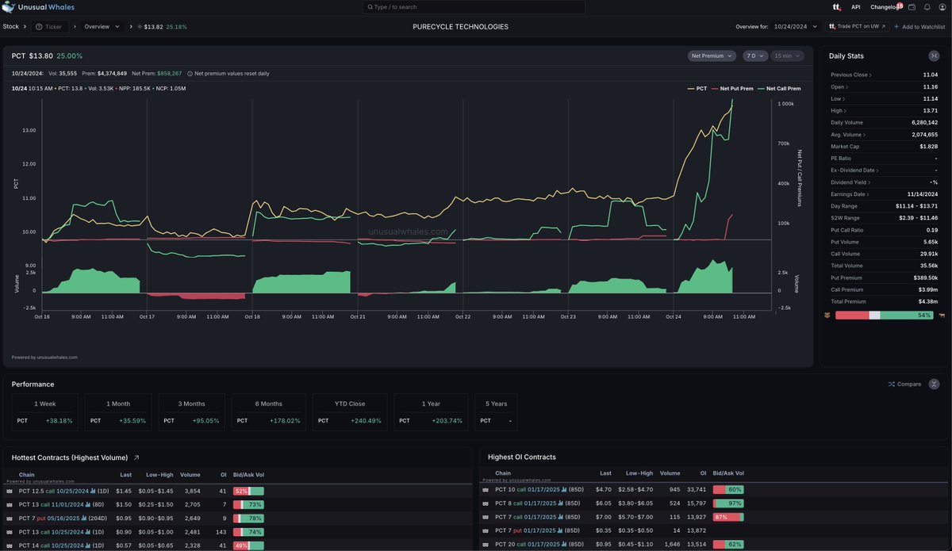Toggle Net Call Prem series in legend
Viewport: 952px width, 551px height.
778,89
